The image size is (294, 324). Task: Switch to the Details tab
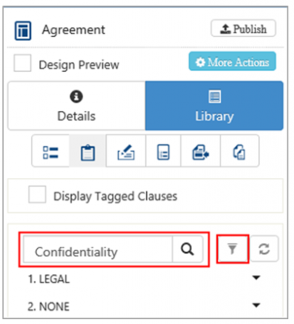click(77, 105)
